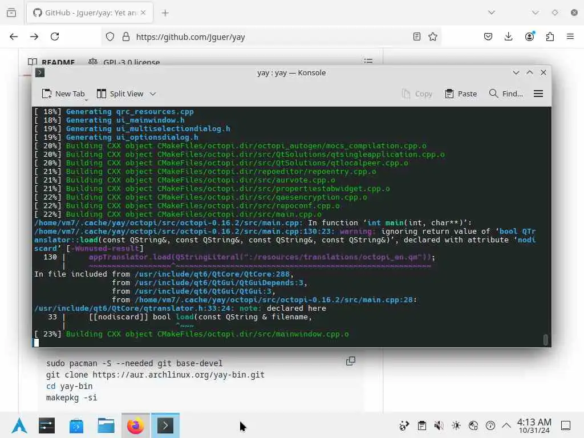
Task: Expand Split View dropdown arrow
Action: (153, 94)
